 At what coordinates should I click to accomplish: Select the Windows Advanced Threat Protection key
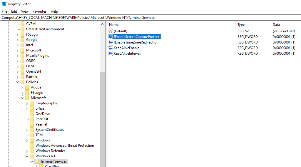(65, 146)
